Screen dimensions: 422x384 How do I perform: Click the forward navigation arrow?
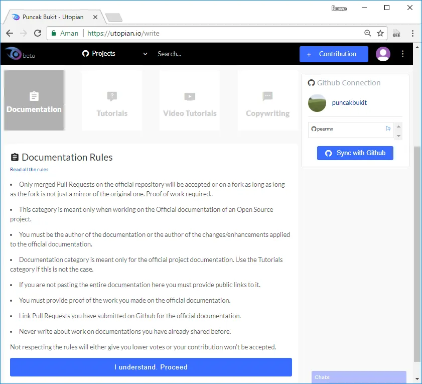tap(24, 33)
